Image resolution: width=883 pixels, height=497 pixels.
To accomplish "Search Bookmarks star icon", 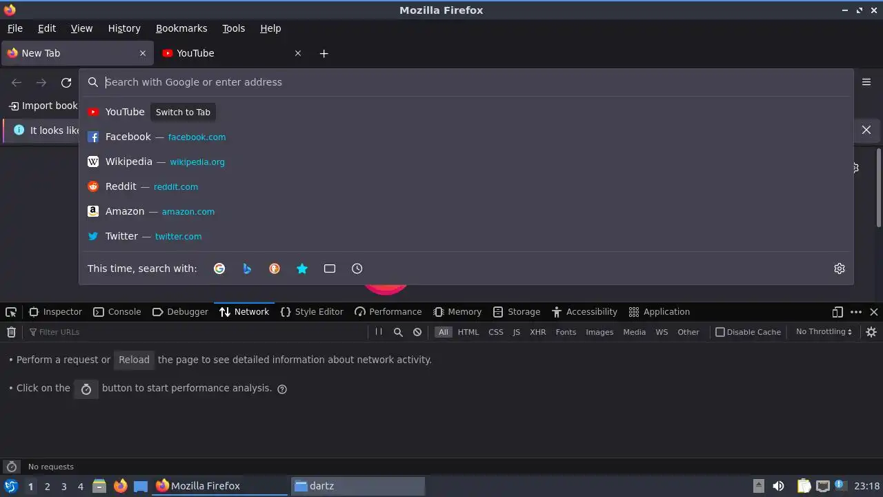I will [x=302, y=269].
